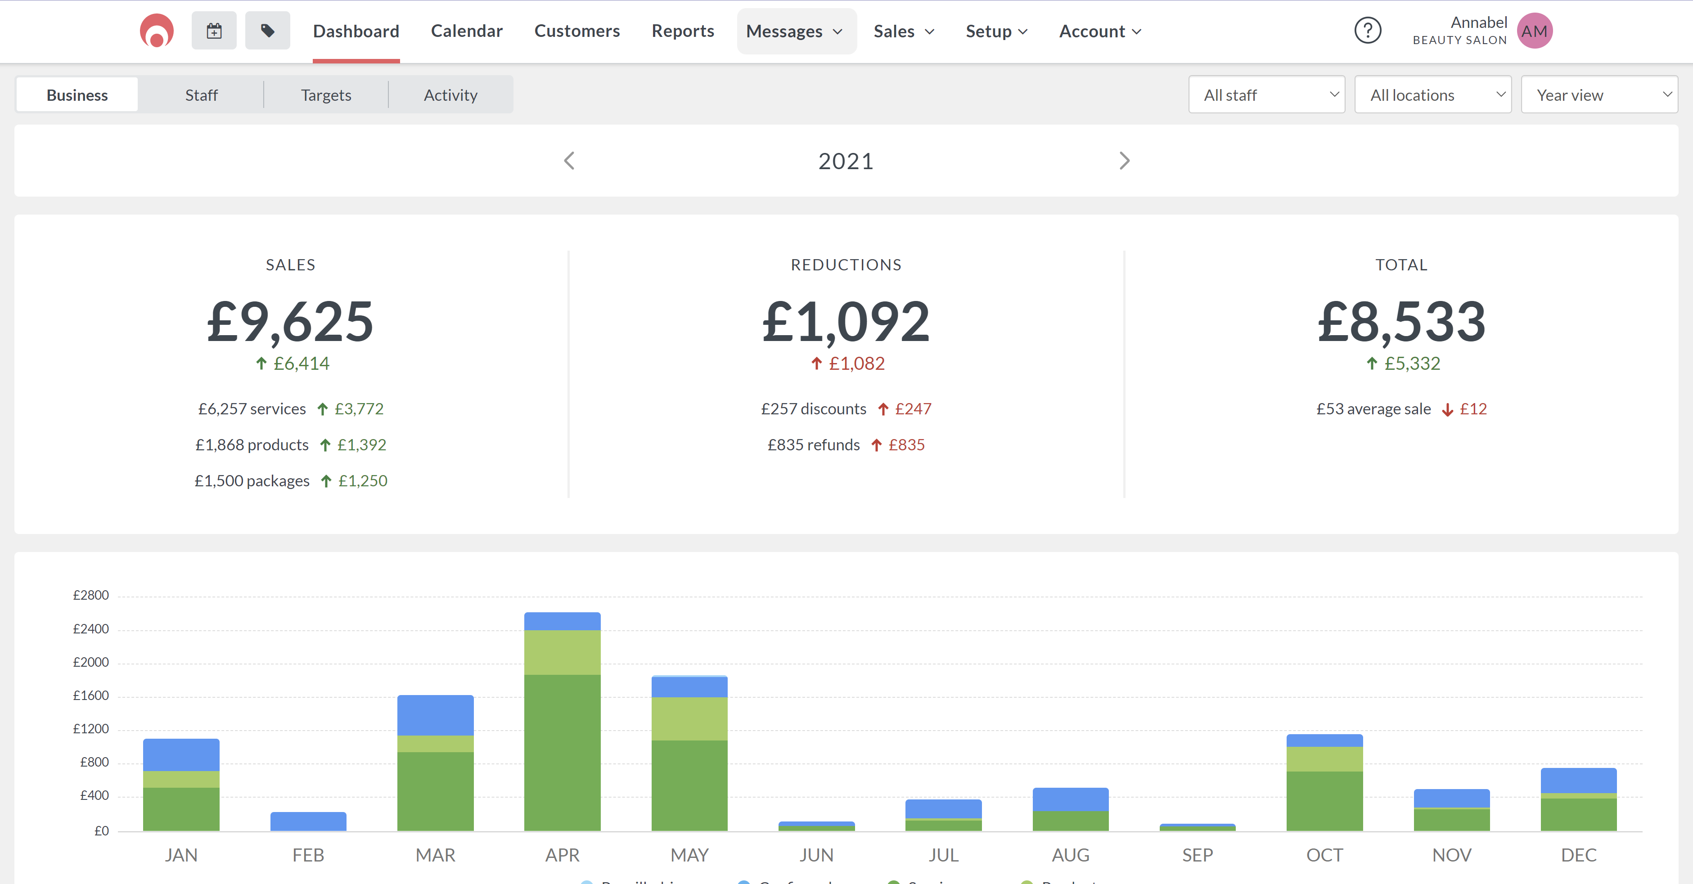
Task: Click the £1,092 reductions figure
Action: click(846, 321)
